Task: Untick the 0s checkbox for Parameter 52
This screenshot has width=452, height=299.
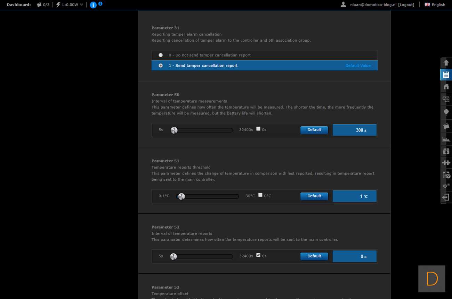Action: [258, 255]
